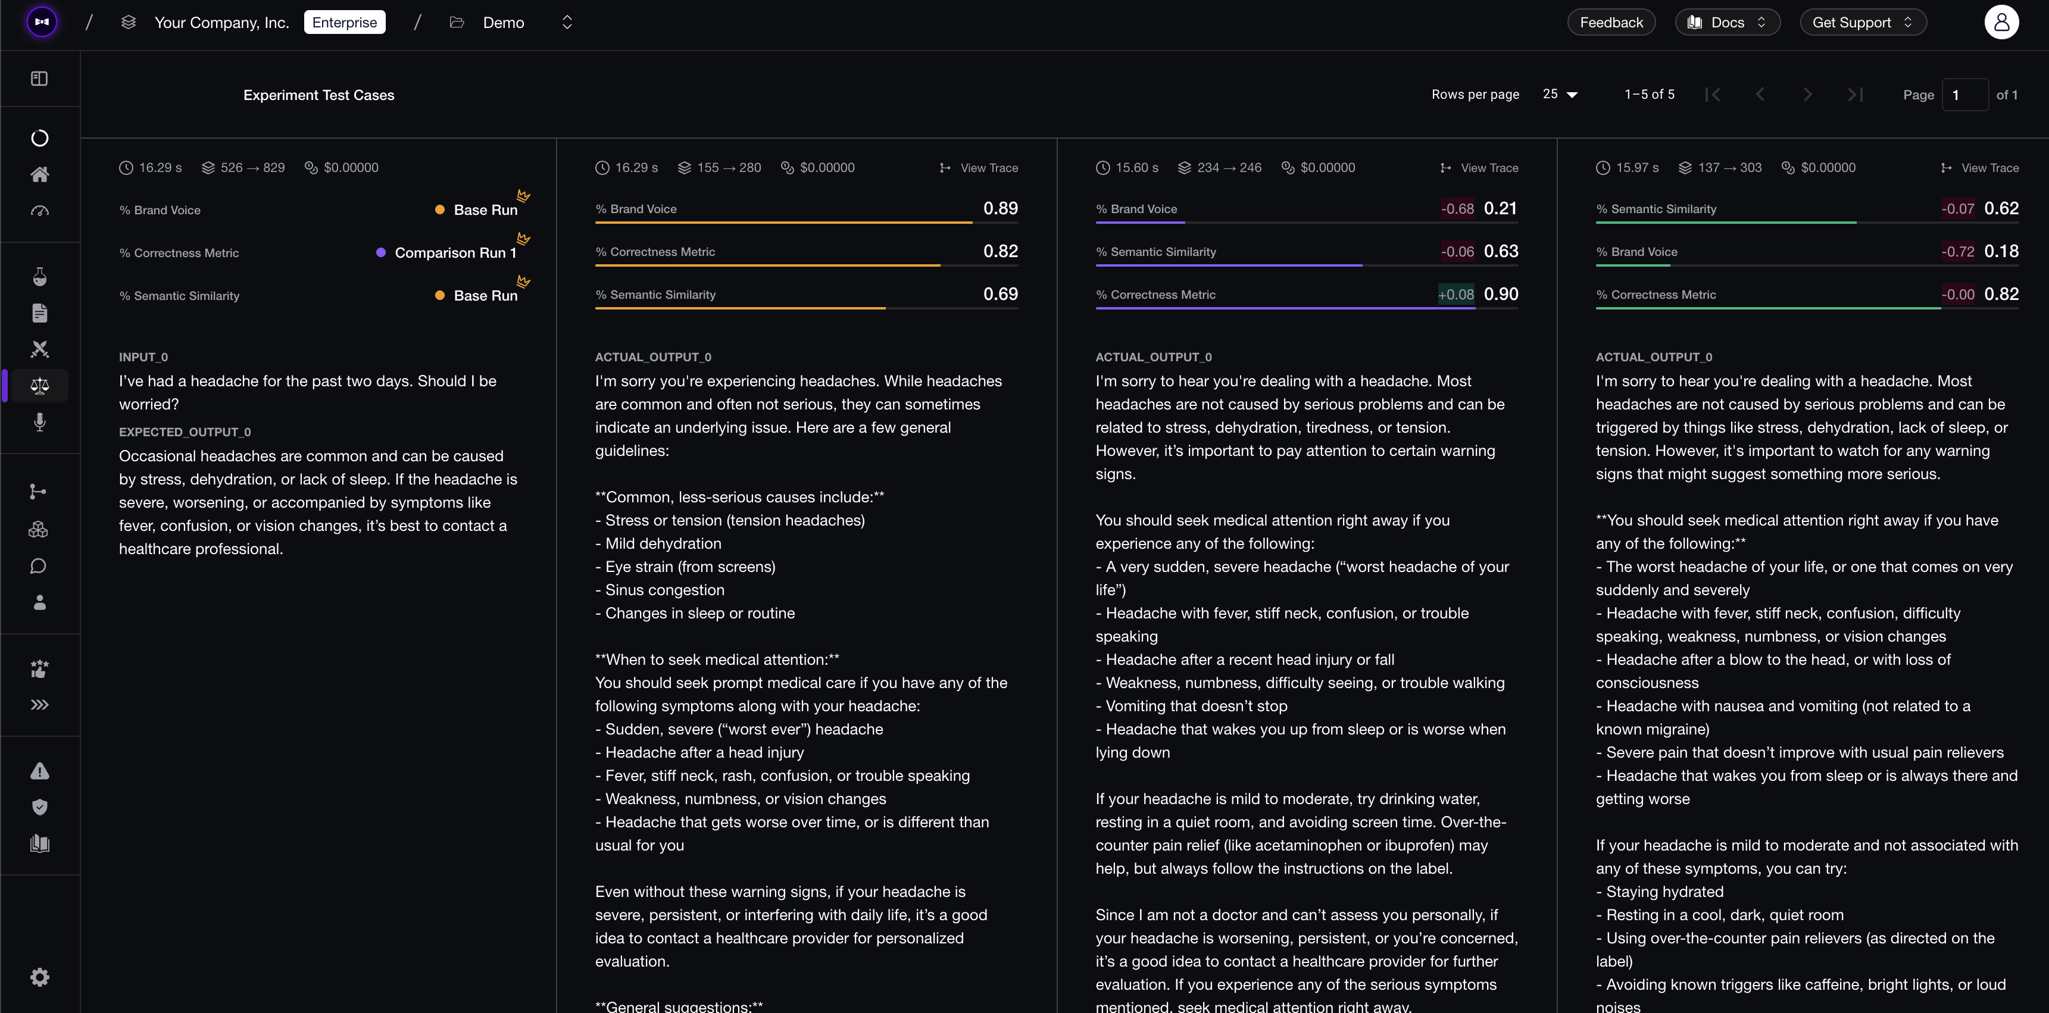The image size is (2049, 1013).
Task: Open View Trace for 15.60 s run
Action: (1479, 168)
